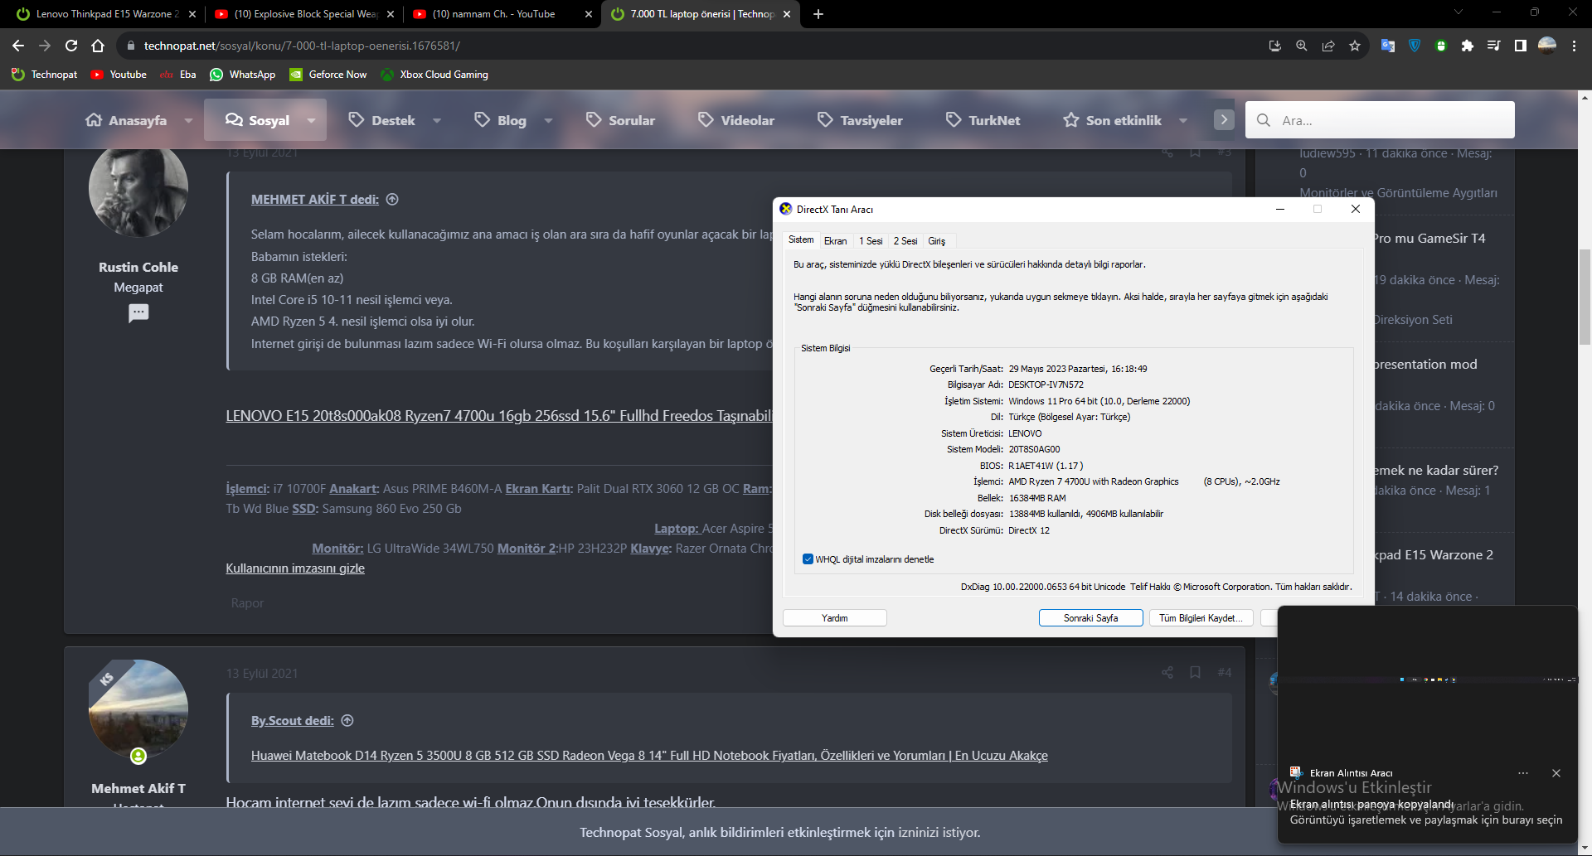Switch to the namnam Ch. YouTube tab
The image size is (1592, 856).
tap(503, 14)
